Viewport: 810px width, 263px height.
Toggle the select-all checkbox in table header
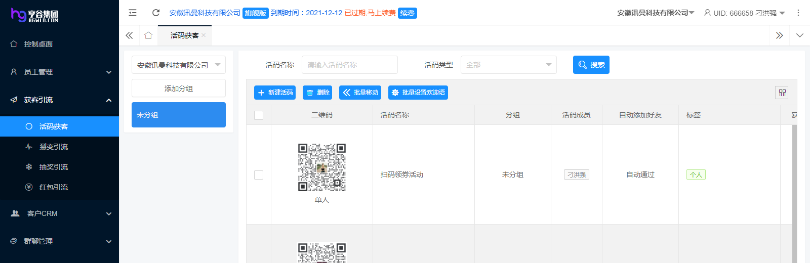click(x=259, y=115)
